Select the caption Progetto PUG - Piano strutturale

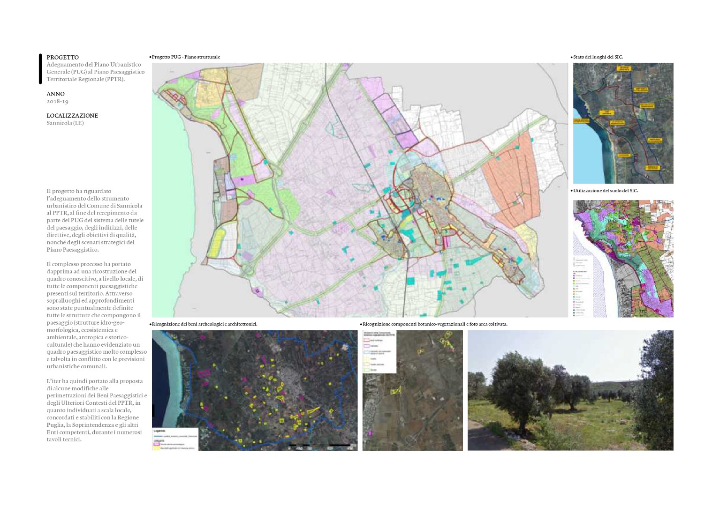[x=186, y=57]
